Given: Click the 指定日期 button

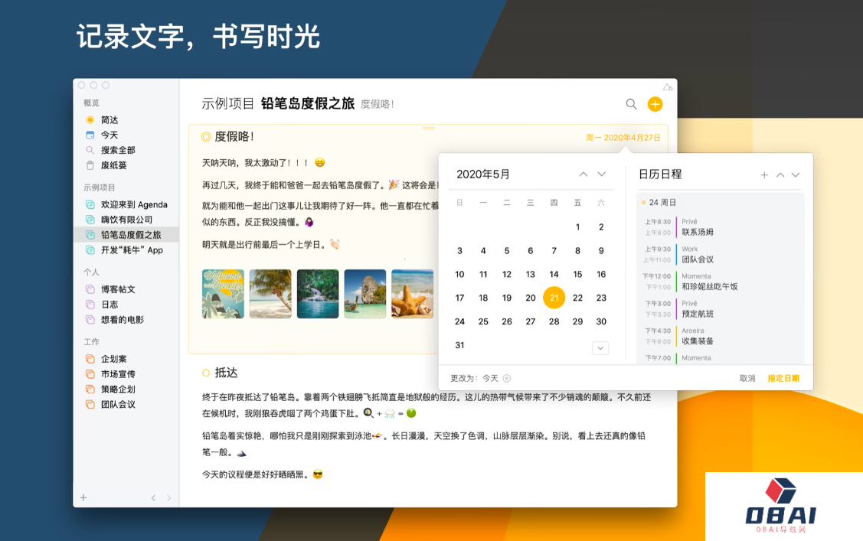Looking at the screenshot, I should pos(783,378).
